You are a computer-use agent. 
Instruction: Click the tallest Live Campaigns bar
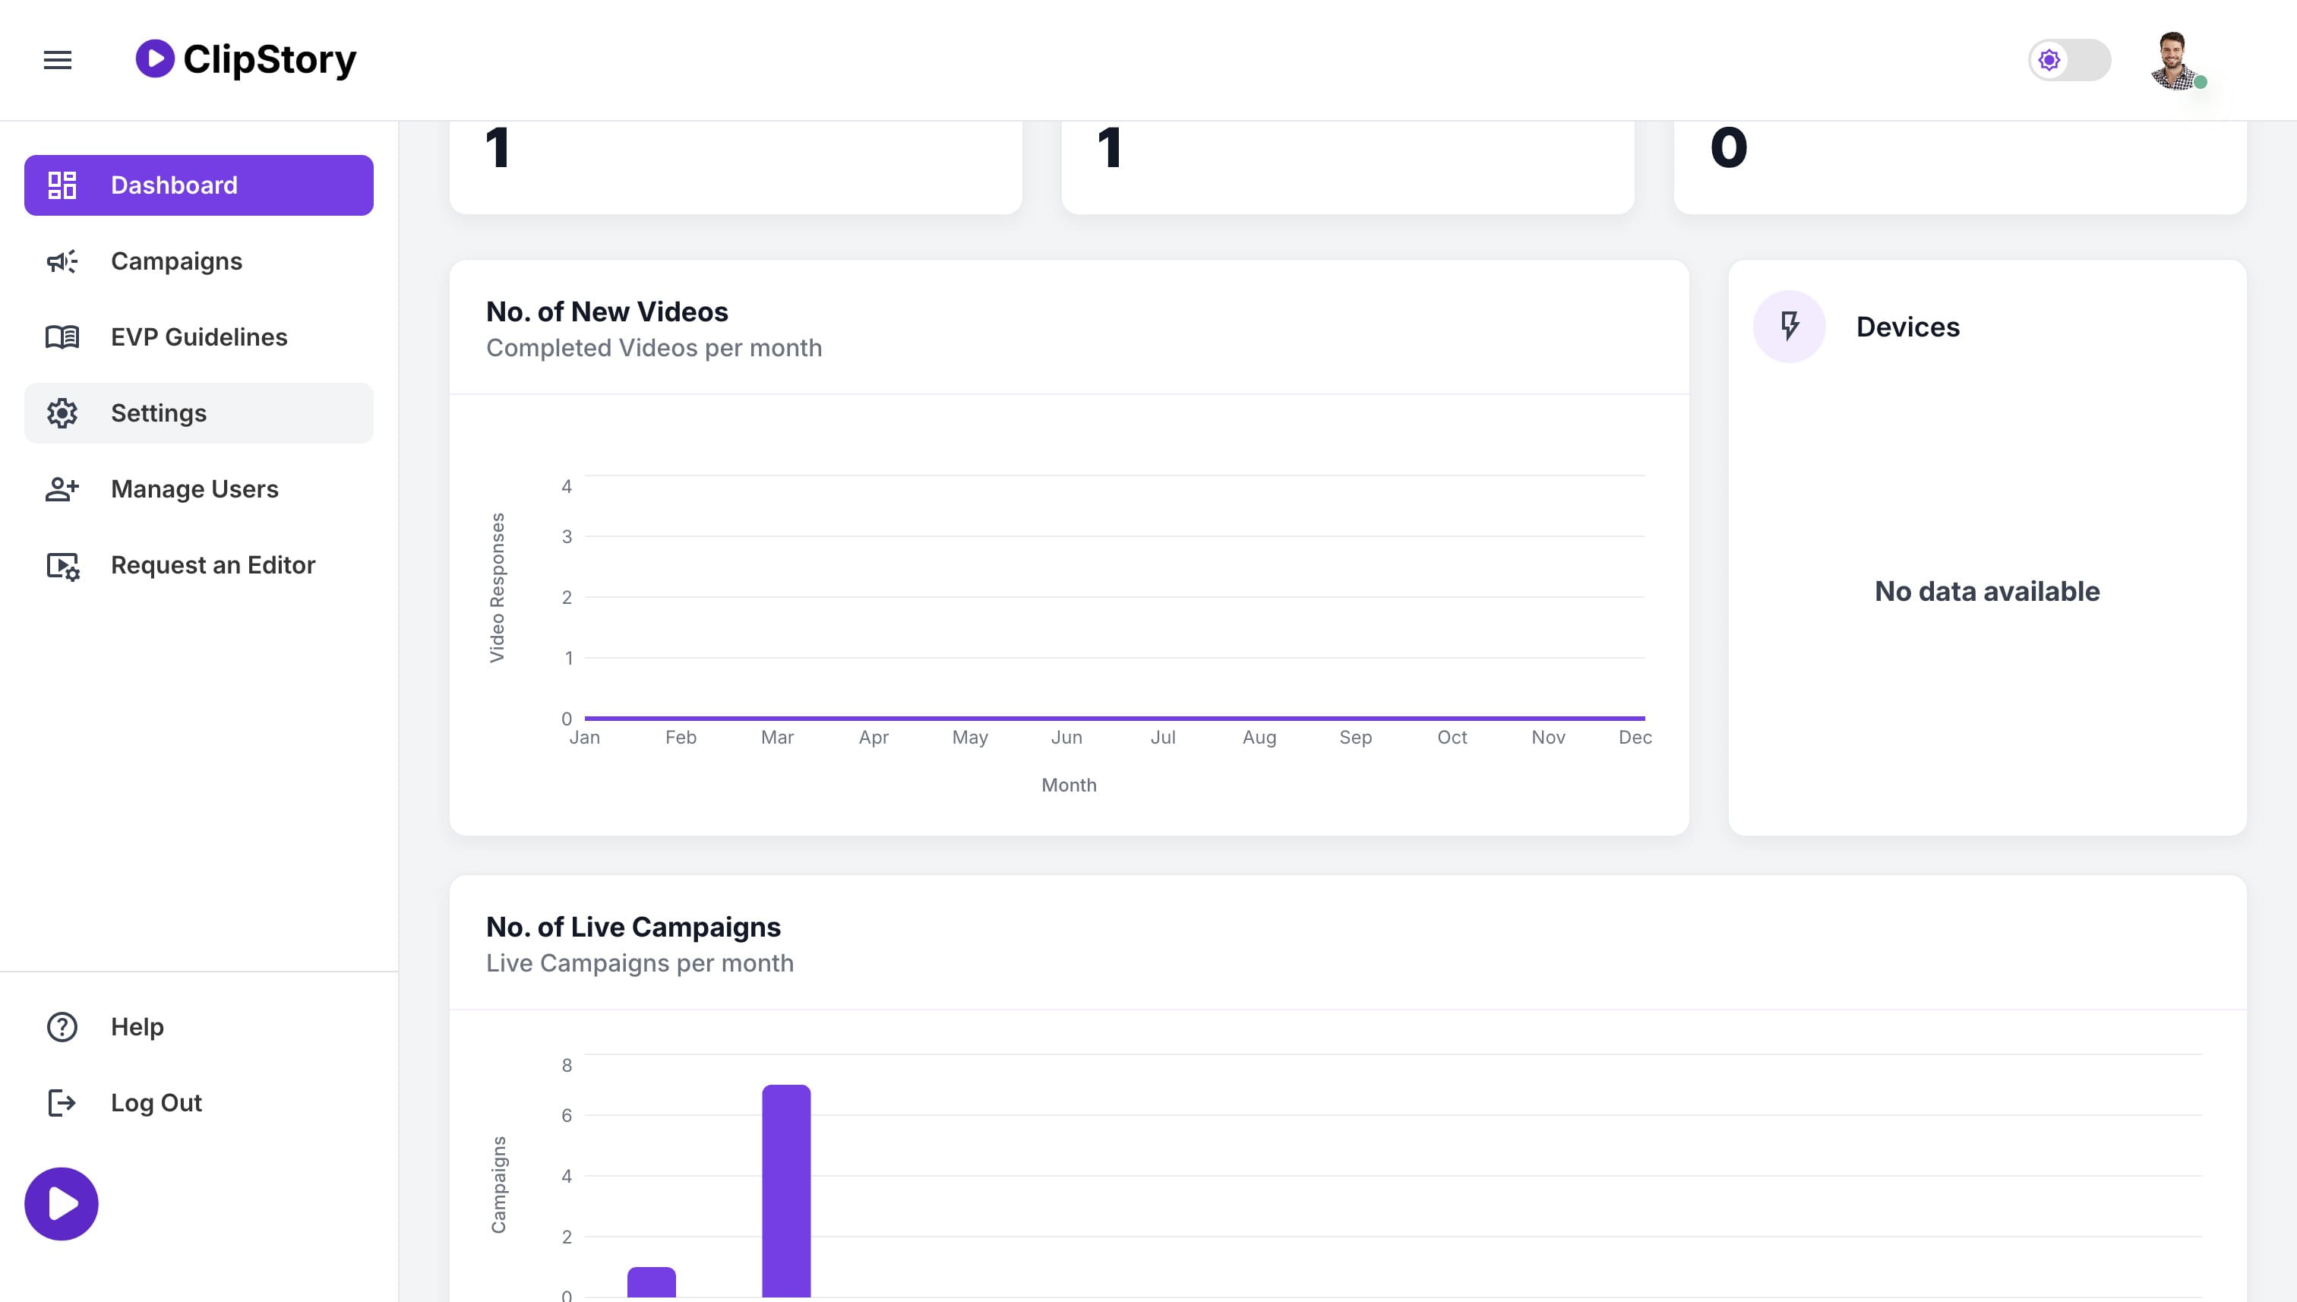[x=786, y=1190]
